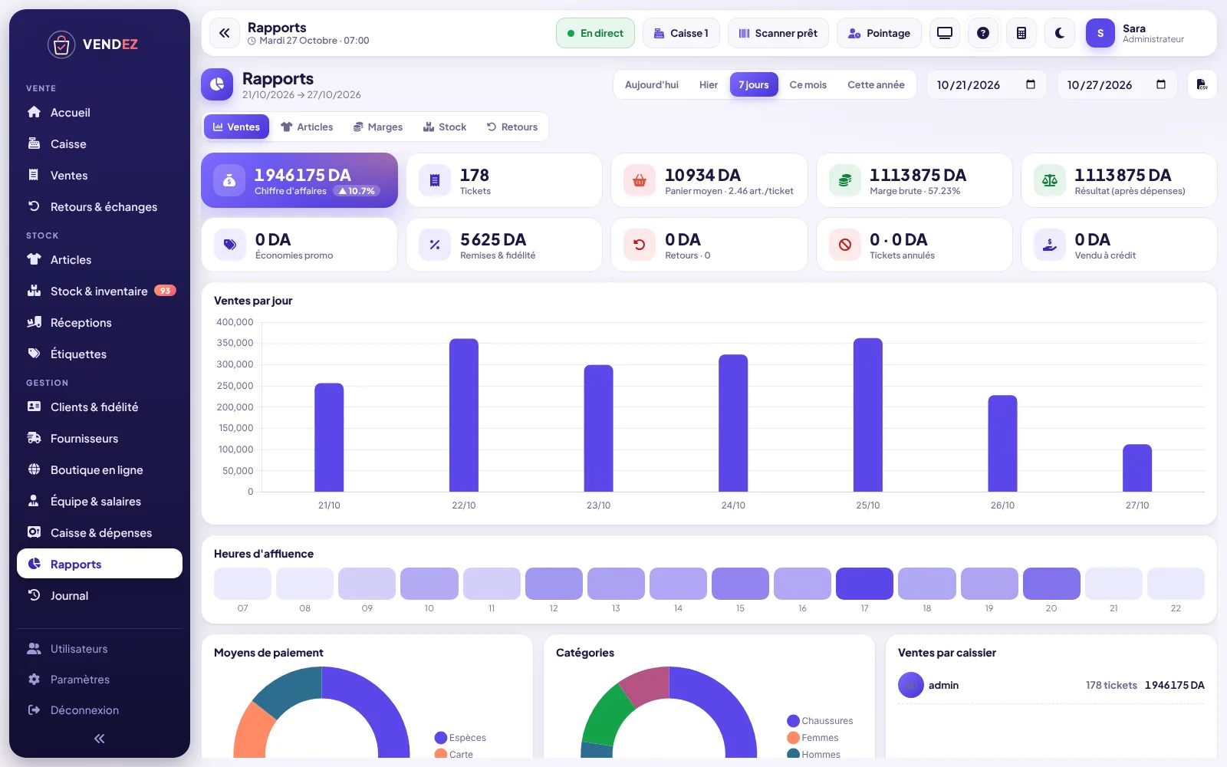Click the Scanner prêt button

pyautogui.click(x=778, y=33)
